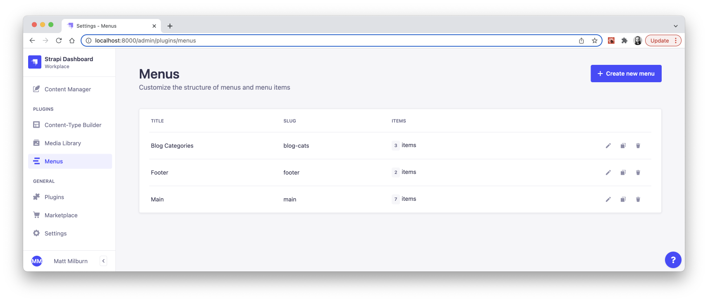Viewport: 708px width, 302px height.
Task: Close the Settings - Menus tab
Action: pyautogui.click(x=154, y=26)
